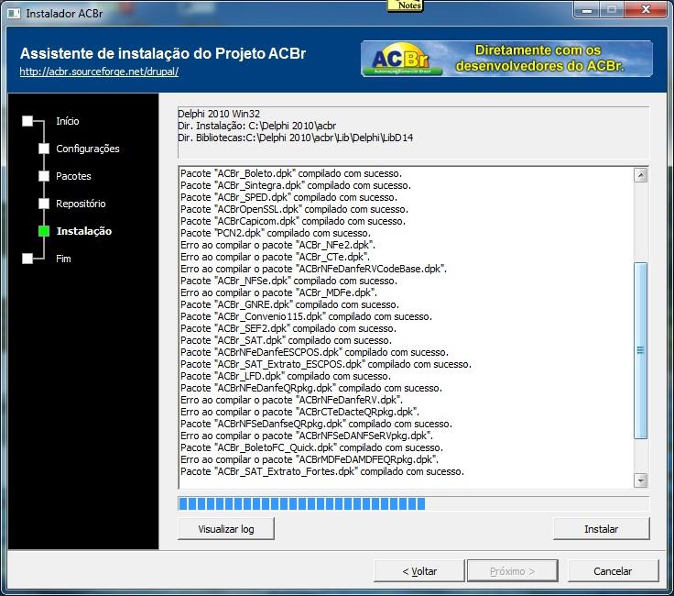This screenshot has height=596, width=674.
Task: Click the ACBr banner image
Action: point(506,59)
